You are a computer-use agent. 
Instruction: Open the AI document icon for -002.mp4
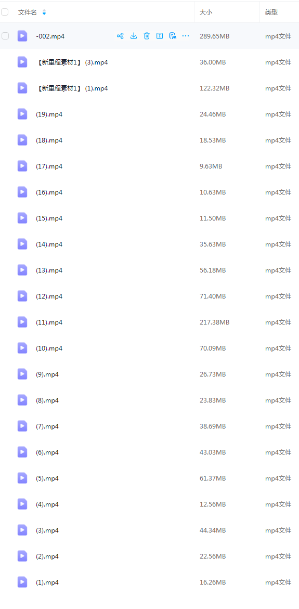point(173,36)
